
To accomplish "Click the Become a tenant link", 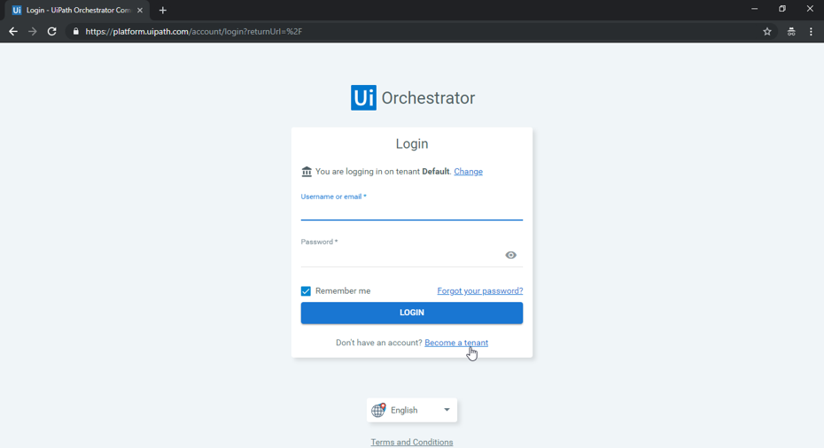I will [x=456, y=343].
